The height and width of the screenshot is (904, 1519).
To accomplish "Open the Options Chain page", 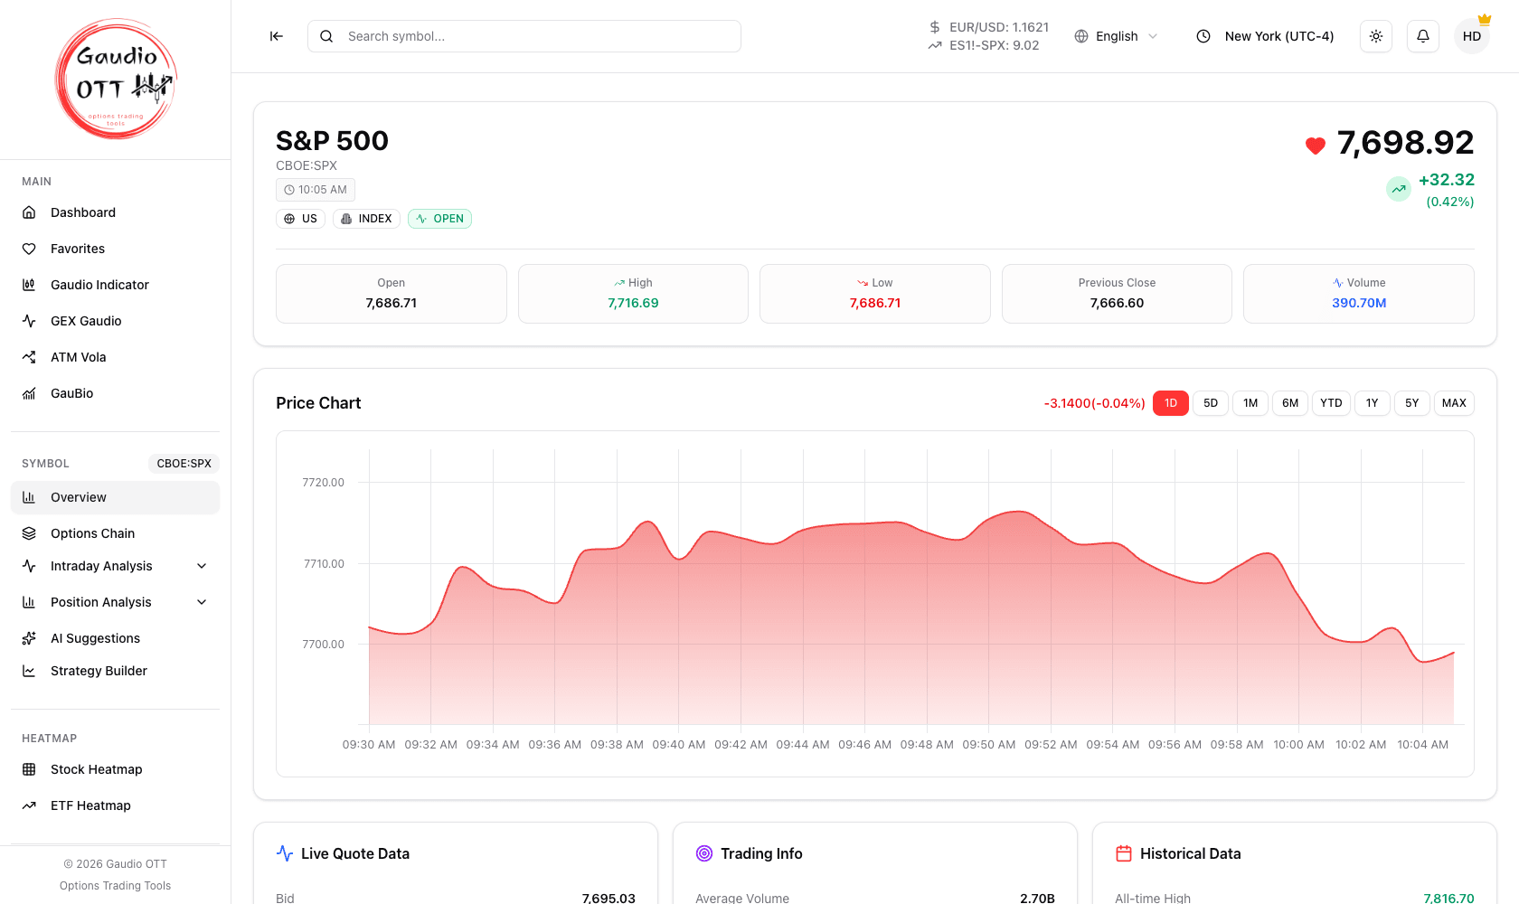I will pyautogui.click(x=115, y=533).
